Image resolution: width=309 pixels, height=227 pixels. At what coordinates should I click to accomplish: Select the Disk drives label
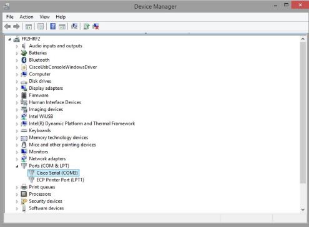pyautogui.click(x=40, y=81)
